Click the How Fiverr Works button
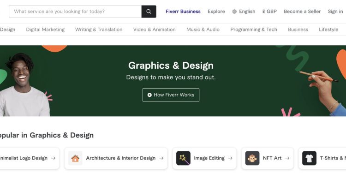The image size is (346, 173). tap(171, 95)
